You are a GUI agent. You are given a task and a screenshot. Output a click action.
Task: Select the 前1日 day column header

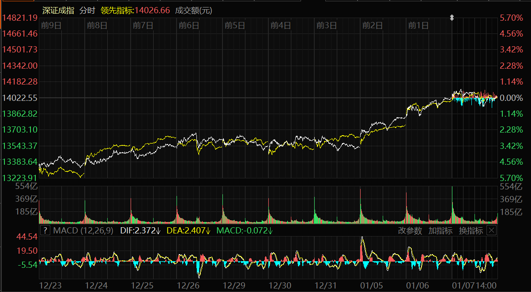coord(418,26)
